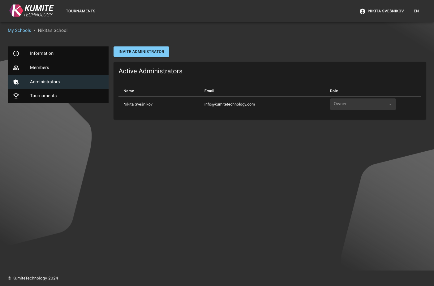Viewport: 434px width, 286px height.
Task: Click the trophy icon next to Tournaments
Action: point(16,96)
